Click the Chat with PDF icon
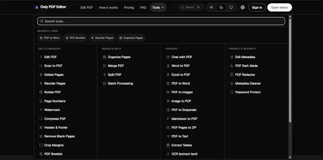Image resolution: width=323 pixels, height=160 pixels. 168,57
